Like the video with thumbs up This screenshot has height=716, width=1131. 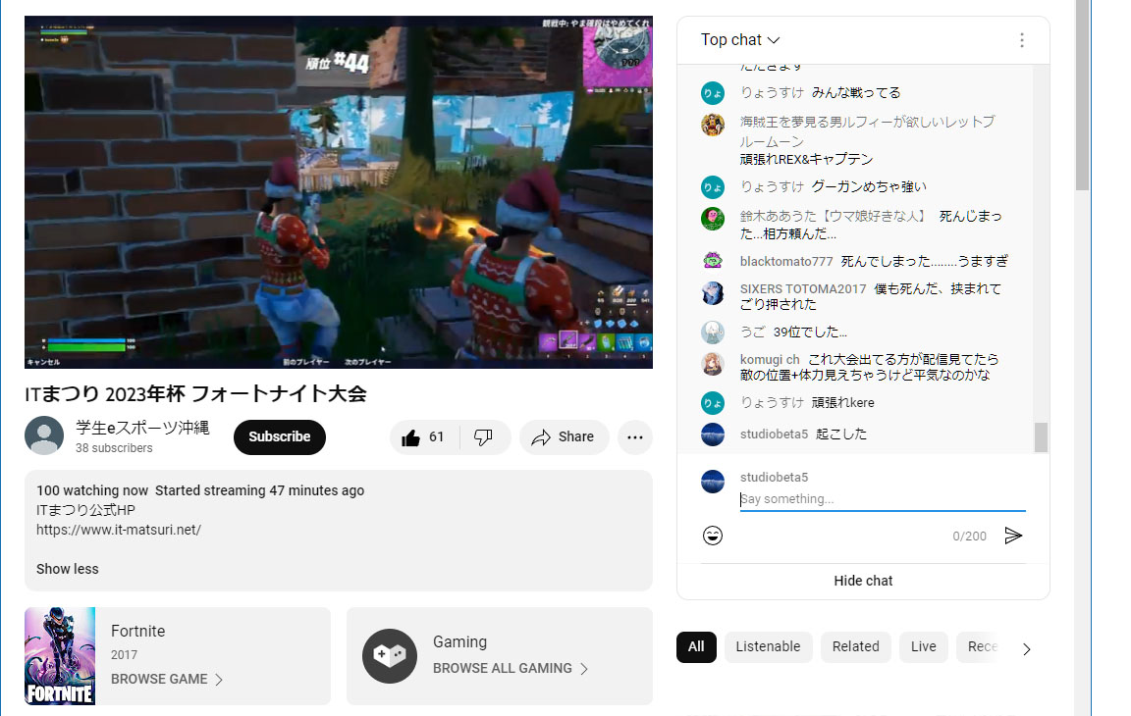(411, 437)
